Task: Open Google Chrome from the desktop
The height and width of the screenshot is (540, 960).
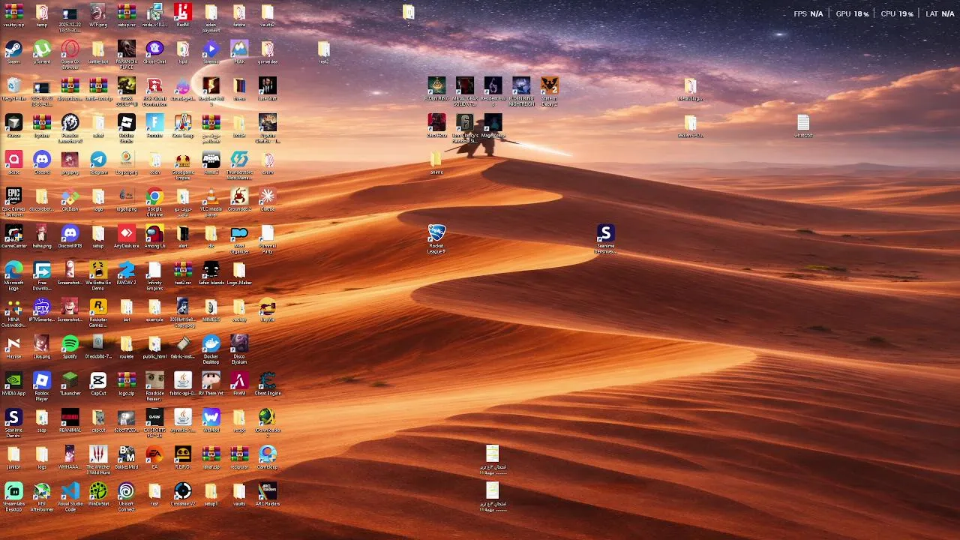Action: [154, 201]
